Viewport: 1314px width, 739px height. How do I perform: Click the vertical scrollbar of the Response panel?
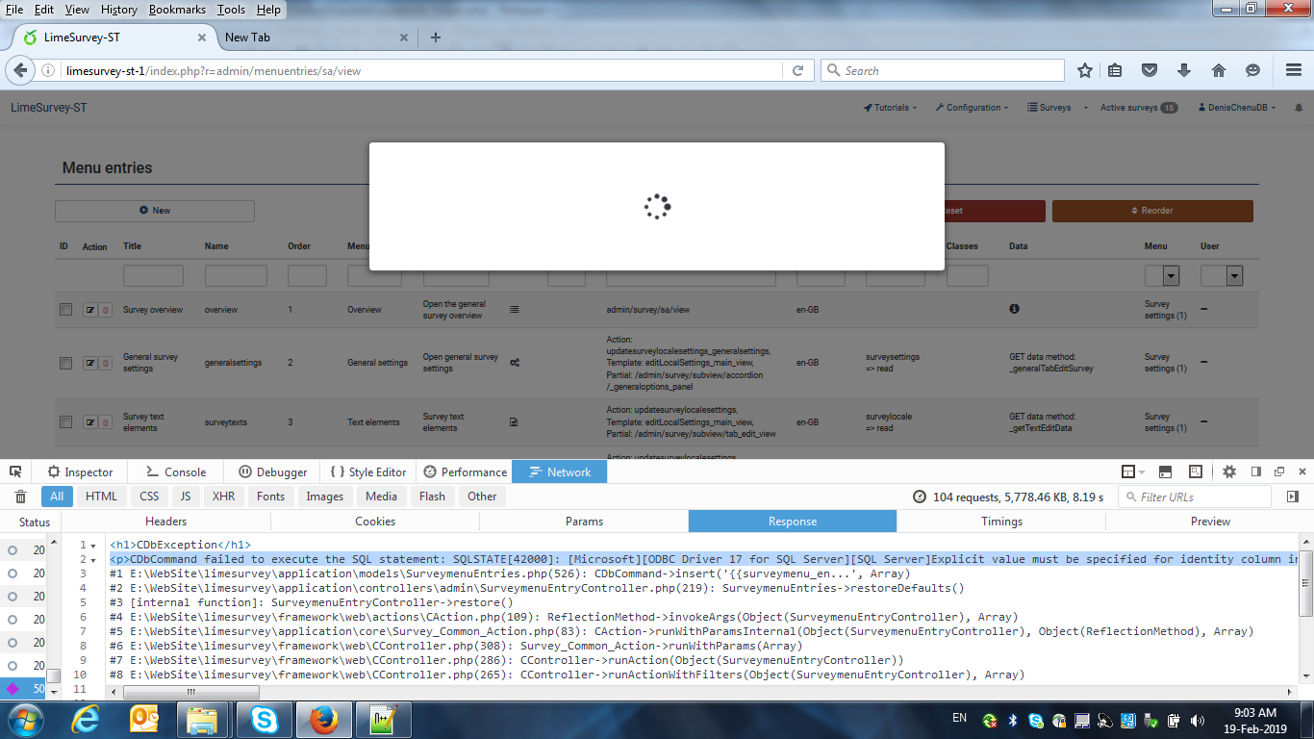click(x=1306, y=583)
